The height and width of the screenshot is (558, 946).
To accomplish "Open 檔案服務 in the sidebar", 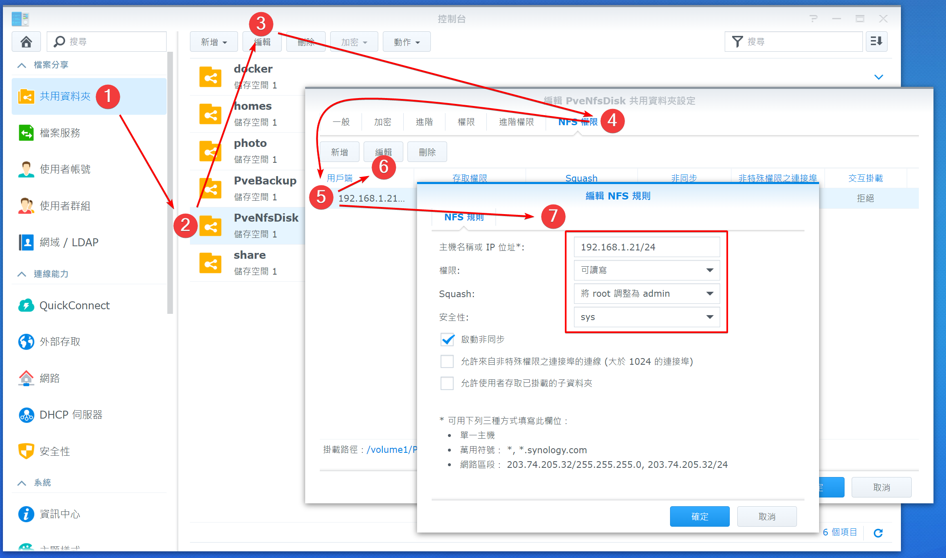I will click(x=60, y=133).
